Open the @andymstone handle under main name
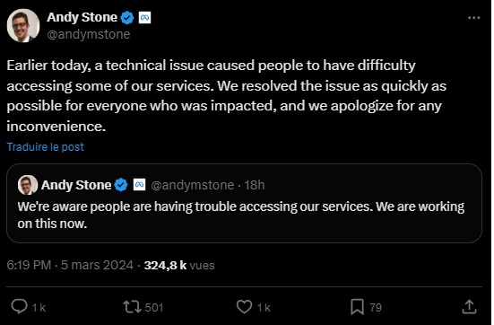This screenshot has height=325, width=494. (x=89, y=34)
